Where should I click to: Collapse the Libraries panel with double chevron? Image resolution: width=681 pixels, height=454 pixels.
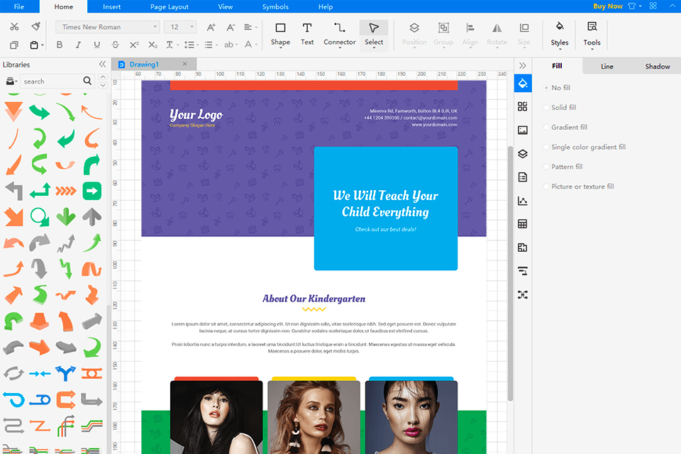[x=102, y=65]
